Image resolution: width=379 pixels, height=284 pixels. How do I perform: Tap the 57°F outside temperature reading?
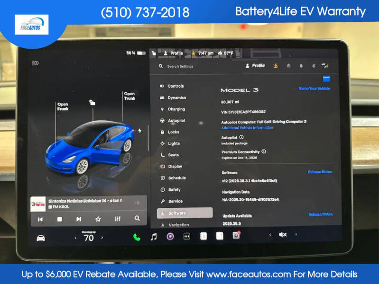coord(226,53)
